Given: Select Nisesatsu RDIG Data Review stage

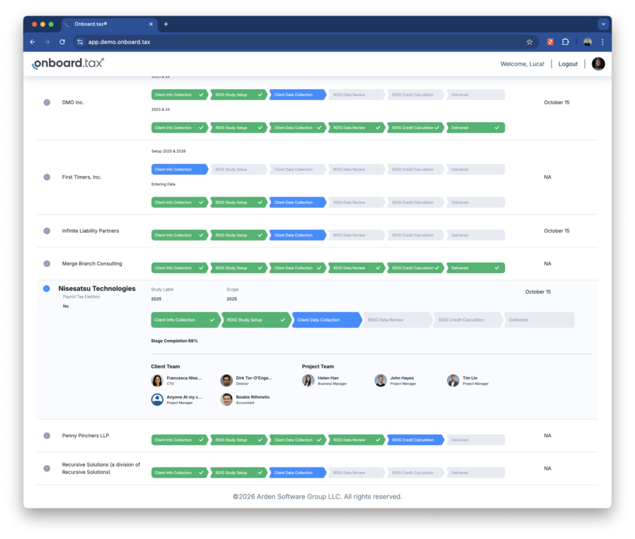Looking at the screenshot, I should (x=397, y=320).
